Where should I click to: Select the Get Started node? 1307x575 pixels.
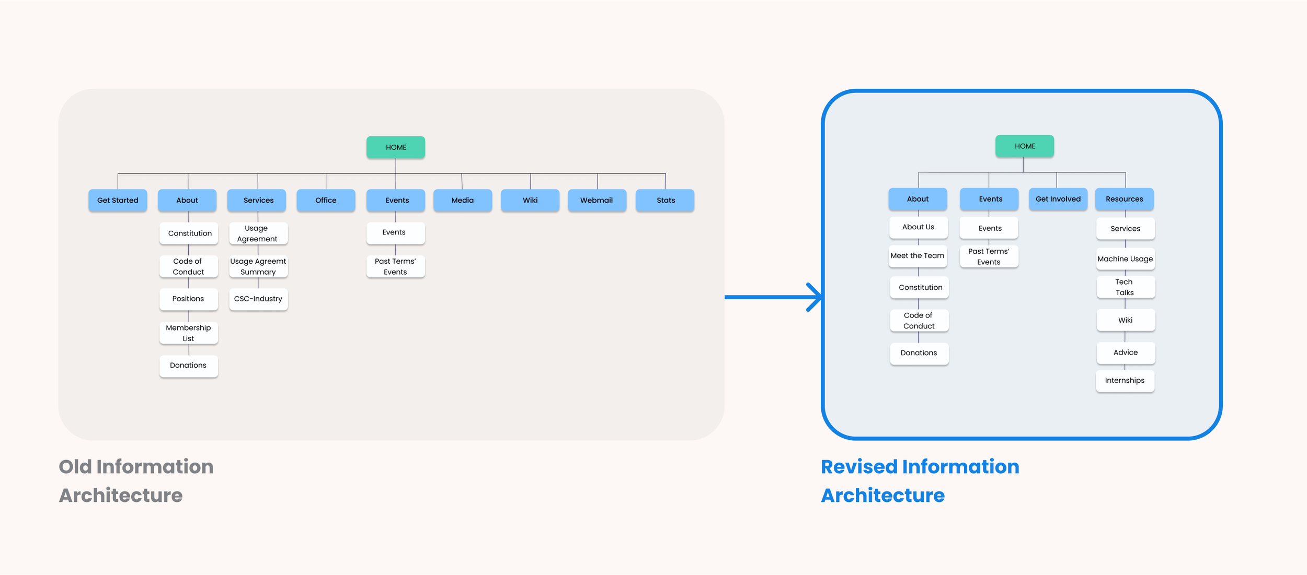118,200
